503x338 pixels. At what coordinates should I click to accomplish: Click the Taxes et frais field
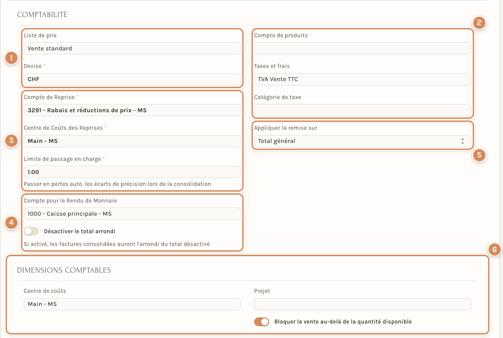(x=363, y=79)
